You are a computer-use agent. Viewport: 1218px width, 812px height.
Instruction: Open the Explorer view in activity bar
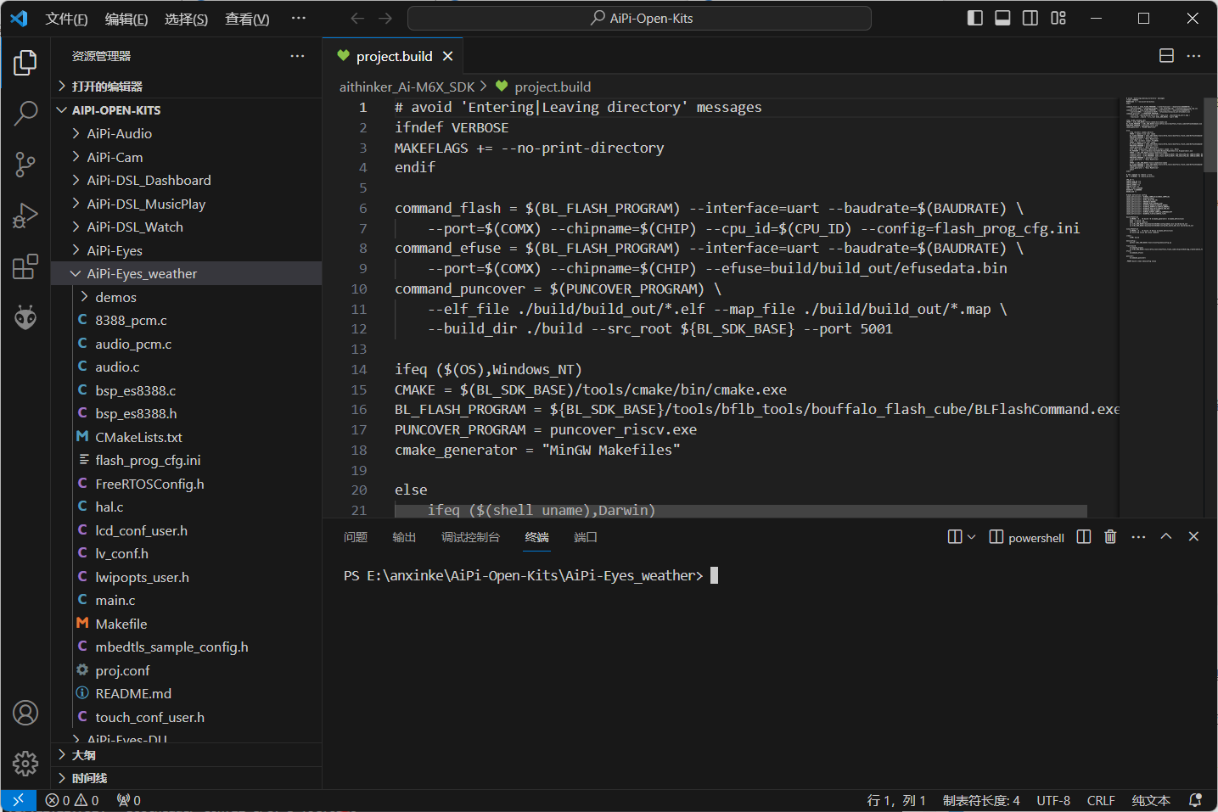25,63
